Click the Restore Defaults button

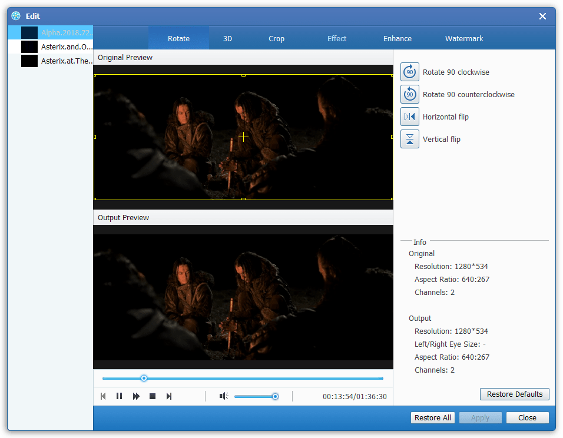coord(515,394)
